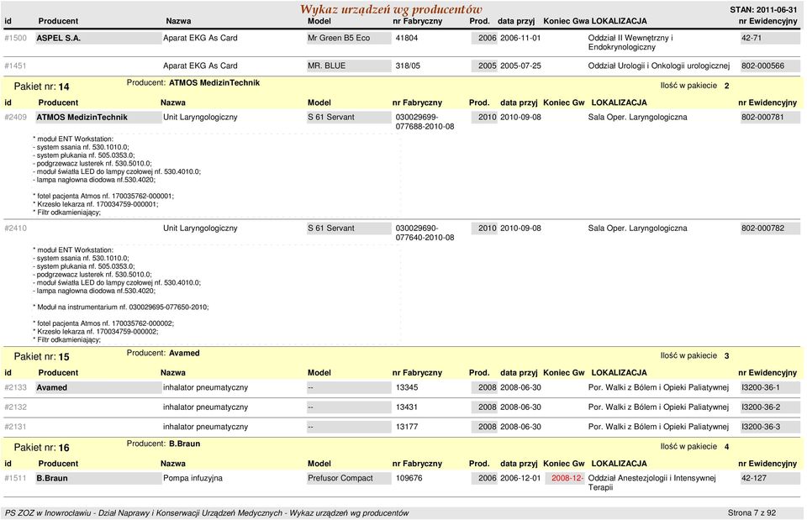The image size is (807, 520).
Task: Click date 2005-07-25
Action: click(x=520, y=66)
